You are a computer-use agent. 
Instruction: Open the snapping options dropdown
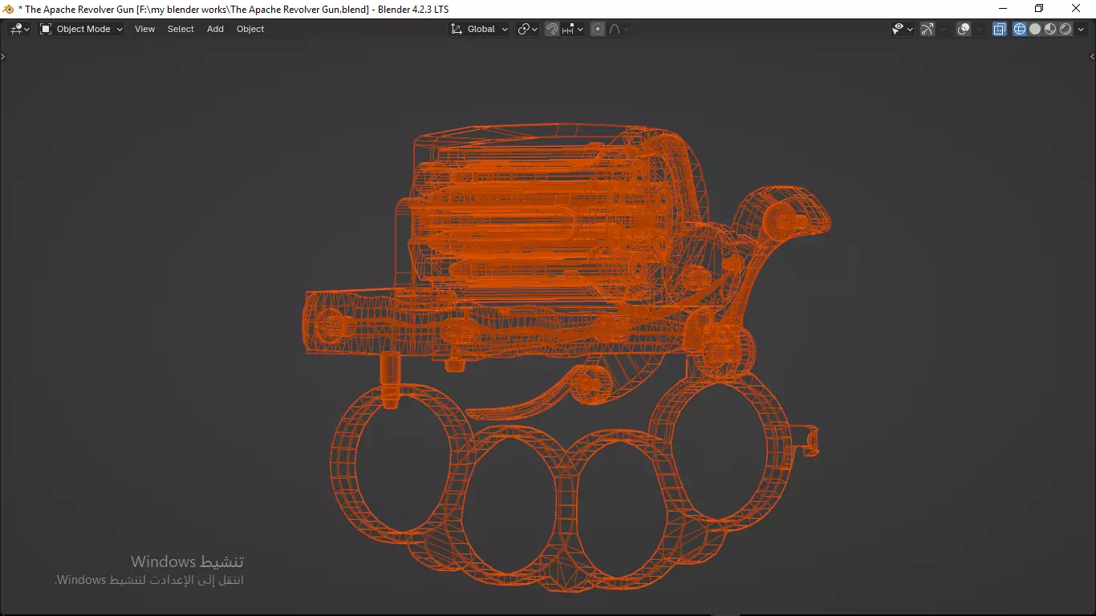(x=573, y=29)
